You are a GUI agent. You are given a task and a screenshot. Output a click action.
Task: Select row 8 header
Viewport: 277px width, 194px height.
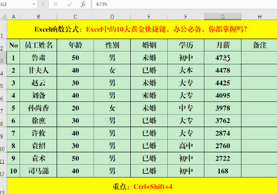(x=4, y=120)
